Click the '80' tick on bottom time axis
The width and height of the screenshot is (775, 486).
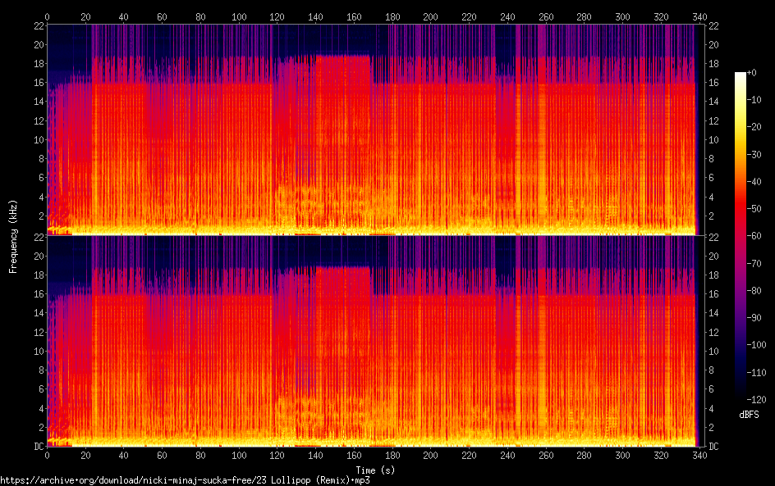pos(200,456)
